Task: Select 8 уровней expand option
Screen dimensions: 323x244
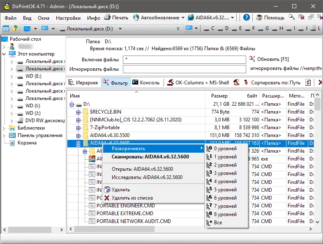Action: point(226,214)
